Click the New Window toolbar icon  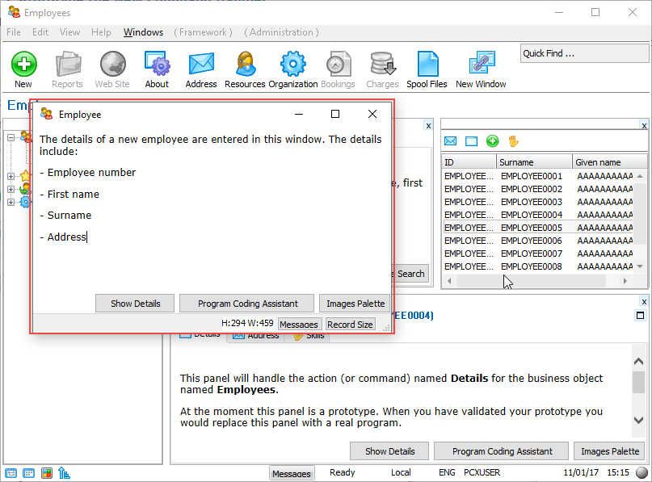coord(482,65)
